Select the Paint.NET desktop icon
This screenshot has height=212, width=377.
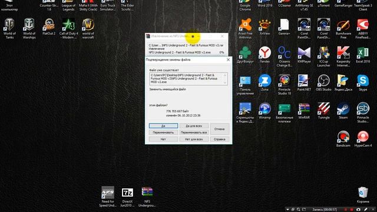click(x=304, y=83)
